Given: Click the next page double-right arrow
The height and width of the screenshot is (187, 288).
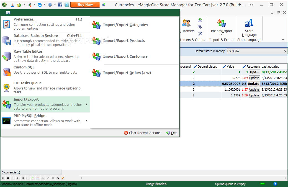Looking at the screenshot, I should point(23,178).
